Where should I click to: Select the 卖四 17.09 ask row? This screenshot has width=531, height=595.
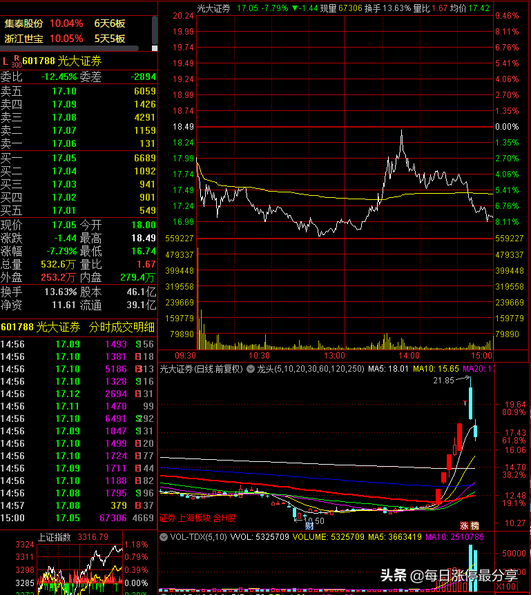point(78,104)
